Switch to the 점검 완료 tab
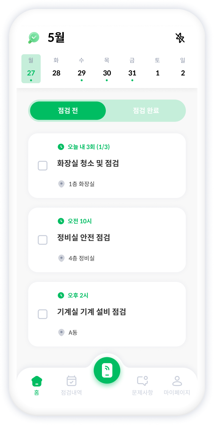Viewport: 214px width, 425px height. 146,111
